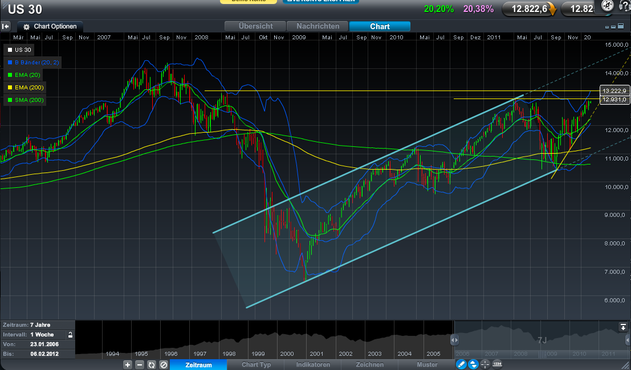This screenshot has height=370, width=631.
Task: Click the 15.000,0 price axis label
Action: tap(617, 44)
